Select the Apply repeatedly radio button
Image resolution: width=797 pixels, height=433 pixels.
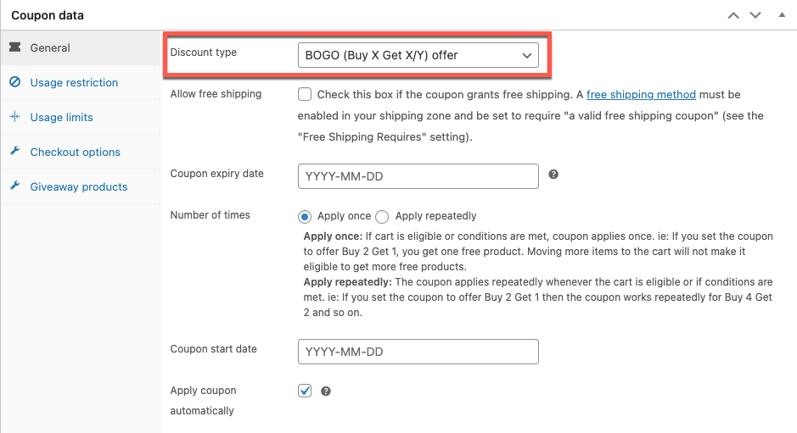pyautogui.click(x=382, y=217)
